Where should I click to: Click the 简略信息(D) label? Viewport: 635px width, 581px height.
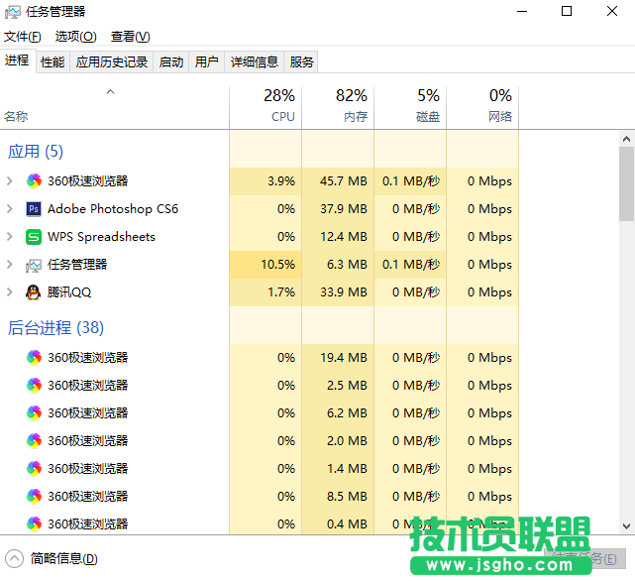64,559
